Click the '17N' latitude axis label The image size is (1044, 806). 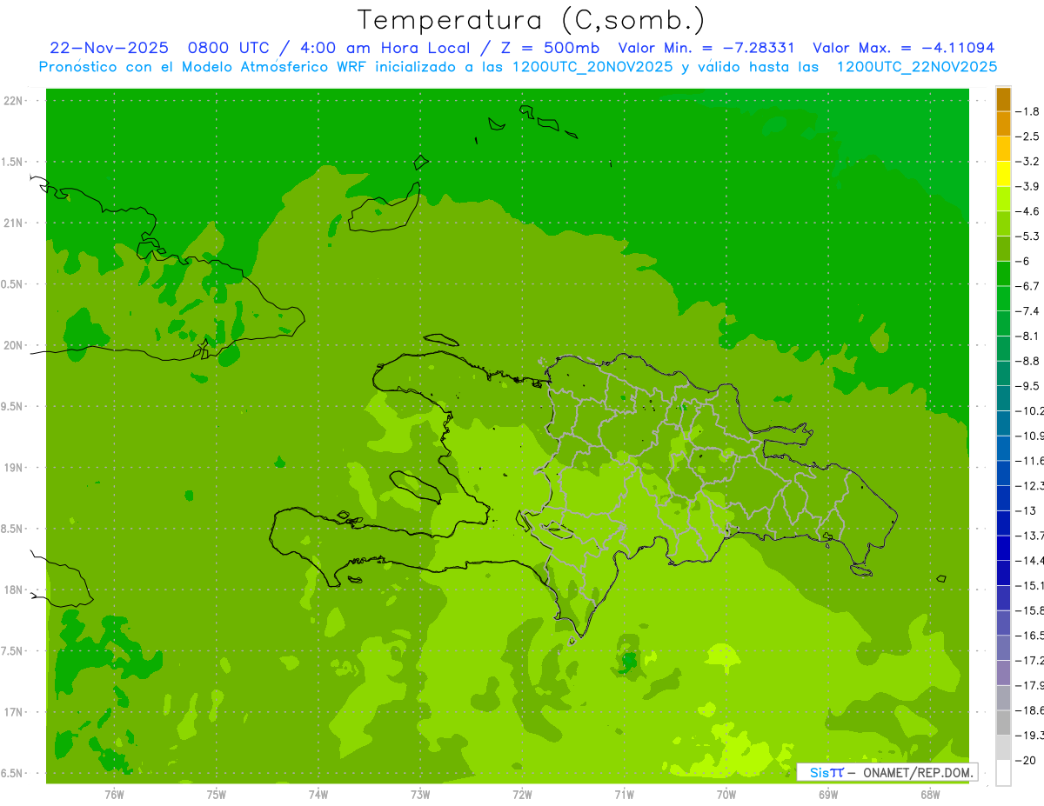[x=14, y=712]
